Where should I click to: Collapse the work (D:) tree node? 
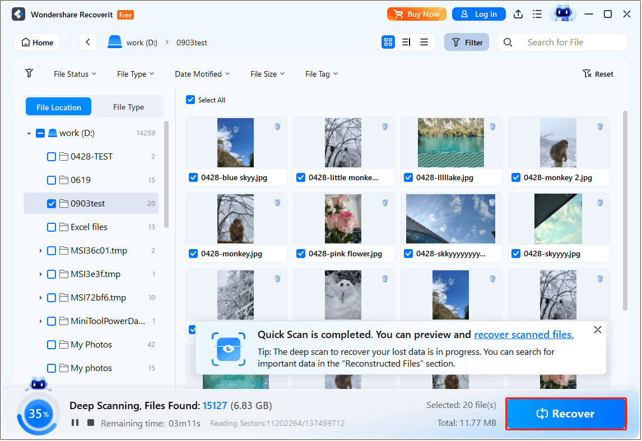(29, 133)
